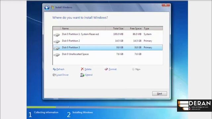Click the Refresh icon
This screenshot has width=212, height=119.
point(54,69)
